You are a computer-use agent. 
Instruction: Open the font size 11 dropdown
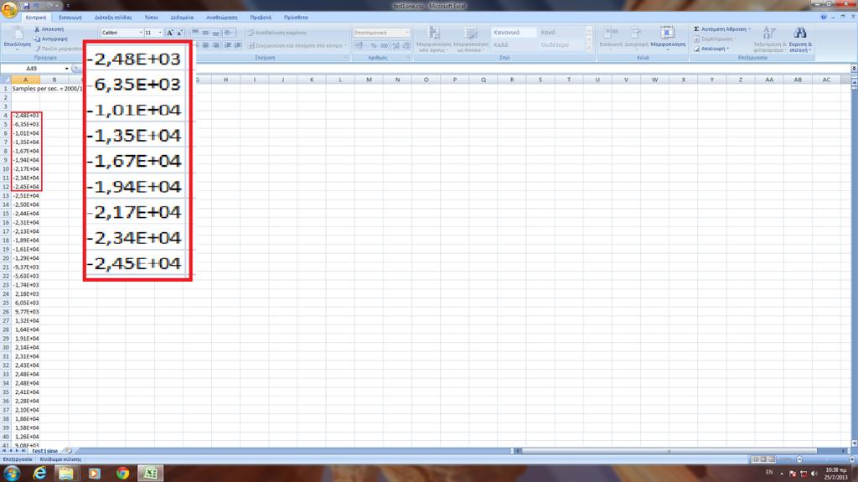[160, 33]
